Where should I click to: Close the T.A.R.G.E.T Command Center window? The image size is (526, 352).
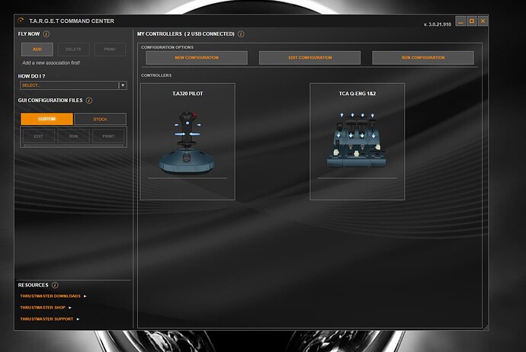coord(483,21)
